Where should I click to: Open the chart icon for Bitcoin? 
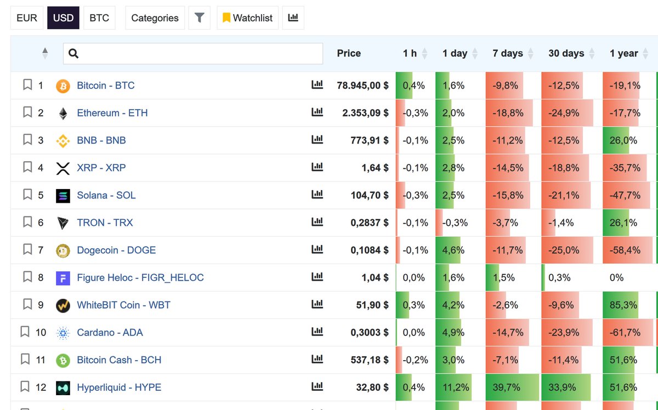pyautogui.click(x=317, y=85)
